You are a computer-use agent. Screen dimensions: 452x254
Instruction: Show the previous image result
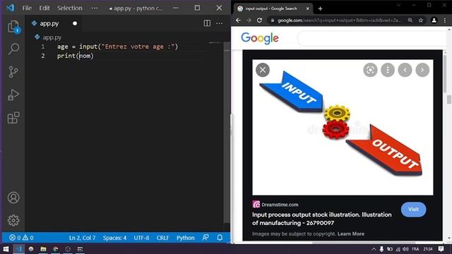click(x=405, y=70)
